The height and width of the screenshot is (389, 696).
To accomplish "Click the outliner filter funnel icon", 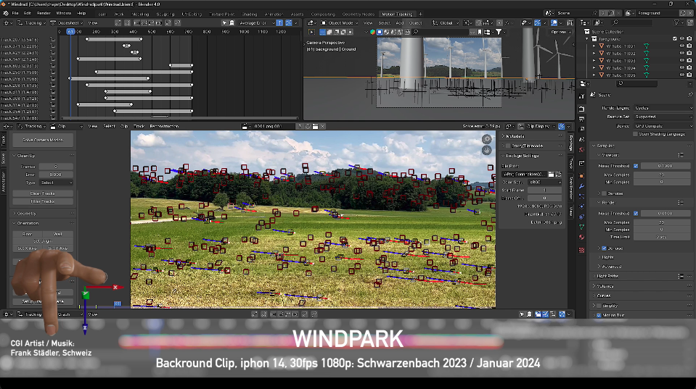I will tap(677, 22).
